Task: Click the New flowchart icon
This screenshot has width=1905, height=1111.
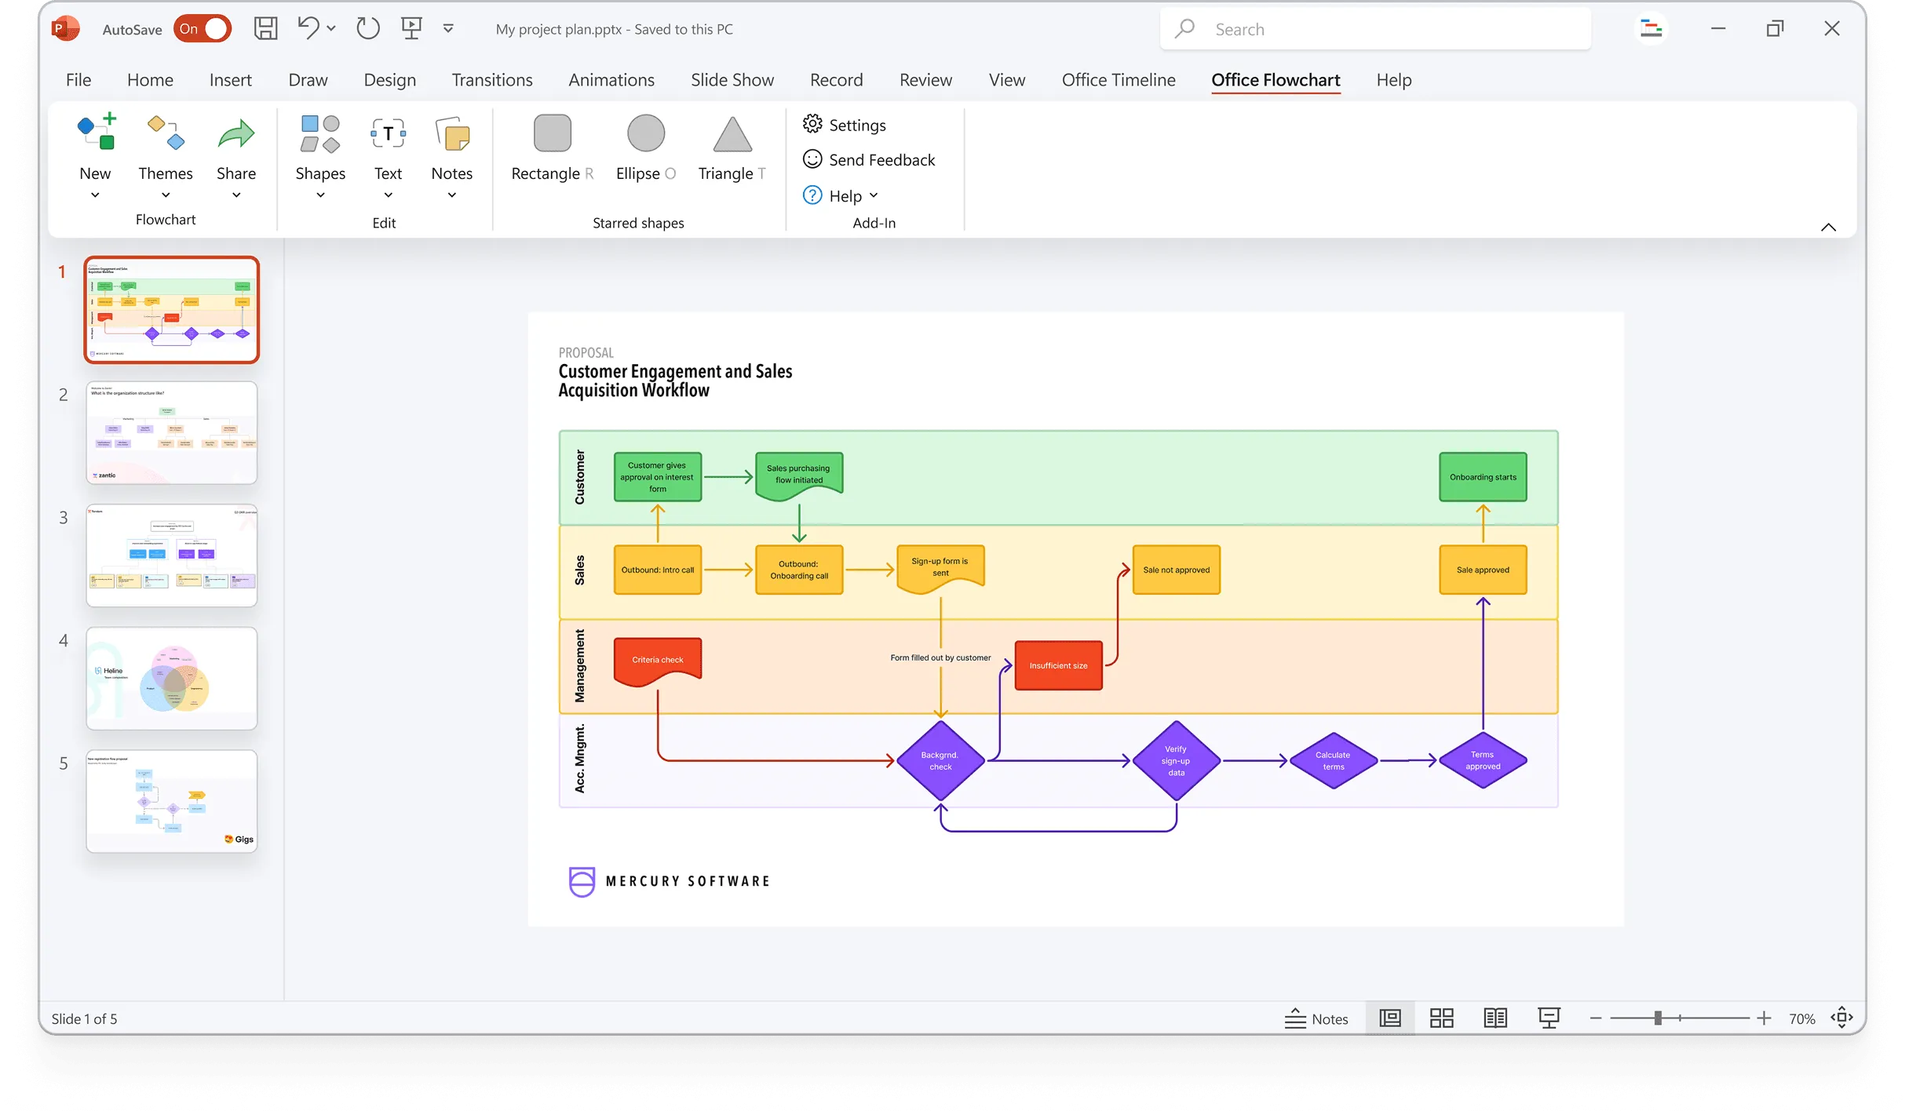Action: click(96, 131)
